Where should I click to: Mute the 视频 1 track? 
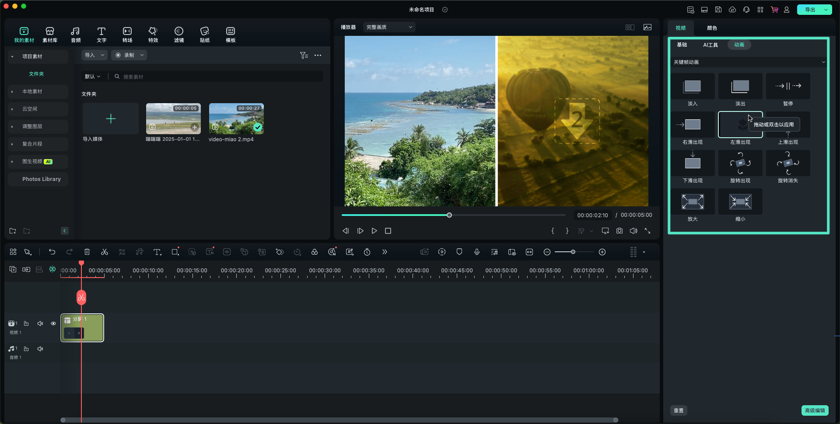tap(40, 323)
